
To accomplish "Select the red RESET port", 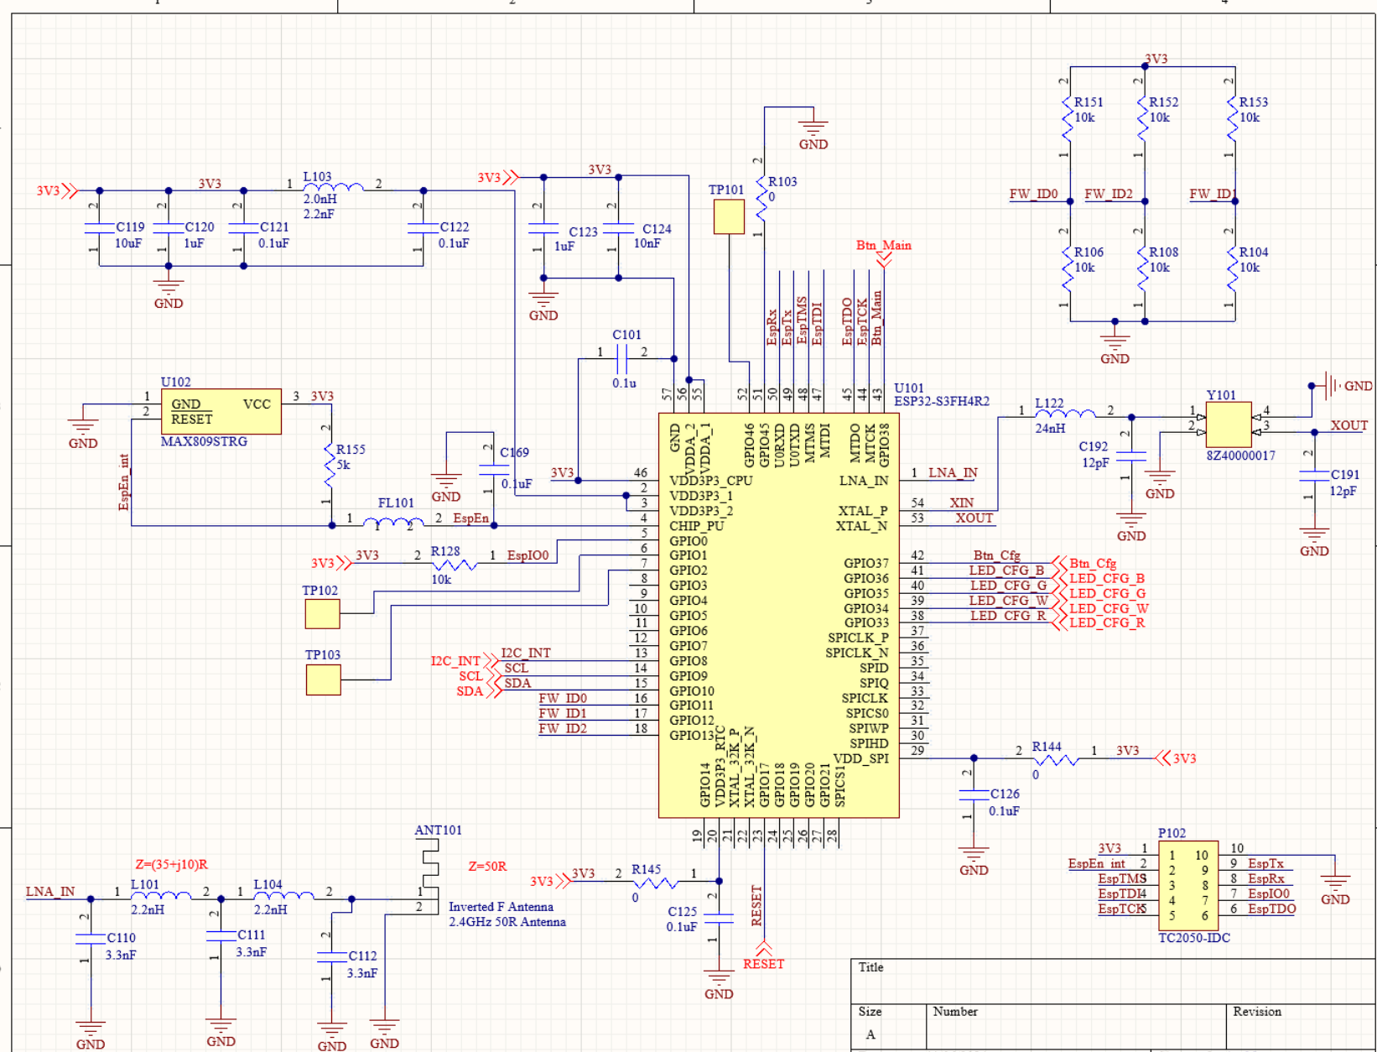I will coord(763,957).
